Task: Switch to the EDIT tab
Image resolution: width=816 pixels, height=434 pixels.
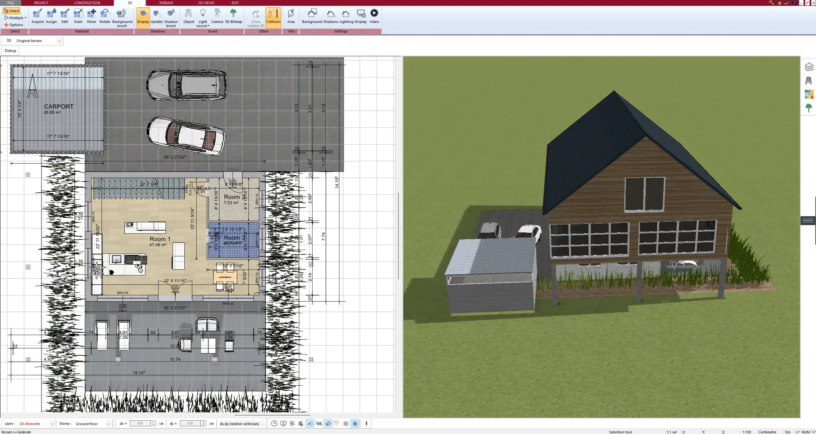Action: tap(235, 3)
